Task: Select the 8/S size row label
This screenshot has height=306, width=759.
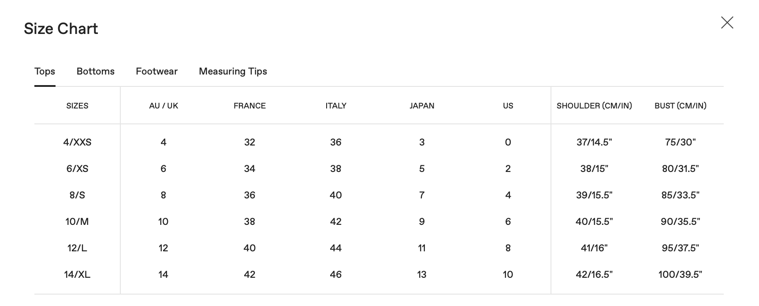Action: click(77, 195)
